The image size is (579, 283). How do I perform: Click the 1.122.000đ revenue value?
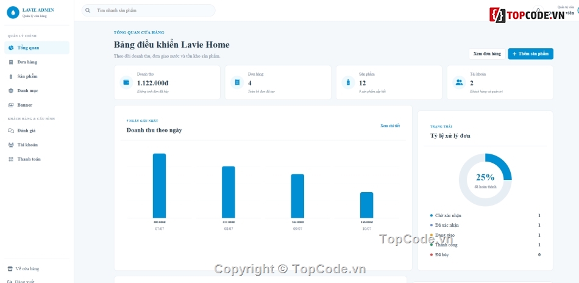click(153, 83)
